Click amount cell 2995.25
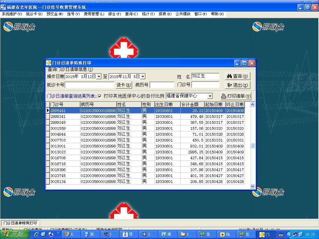319x239 pixels. click(x=192, y=152)
